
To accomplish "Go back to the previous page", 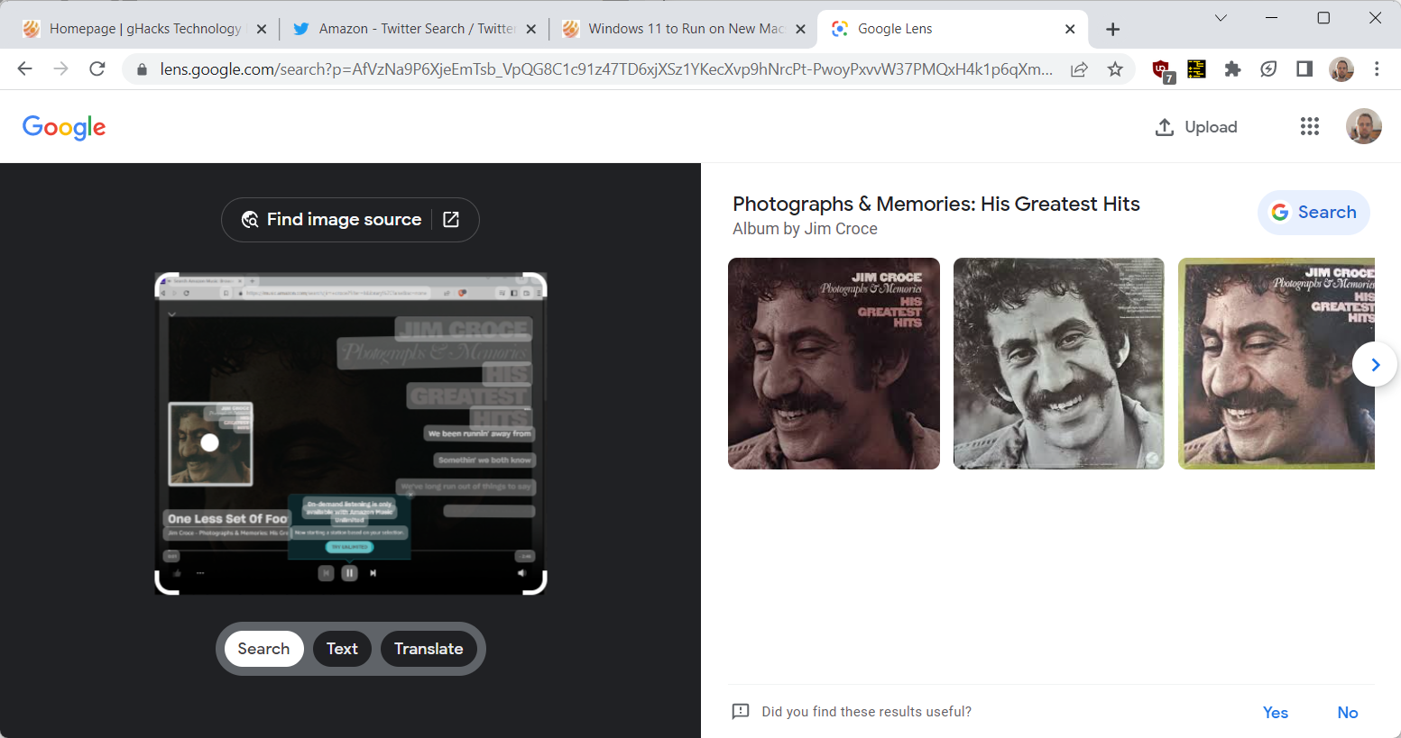I will pos(24,68).
